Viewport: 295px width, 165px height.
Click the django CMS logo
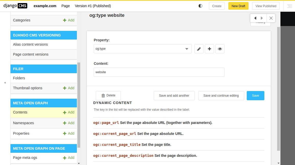(x=15, y=6)
